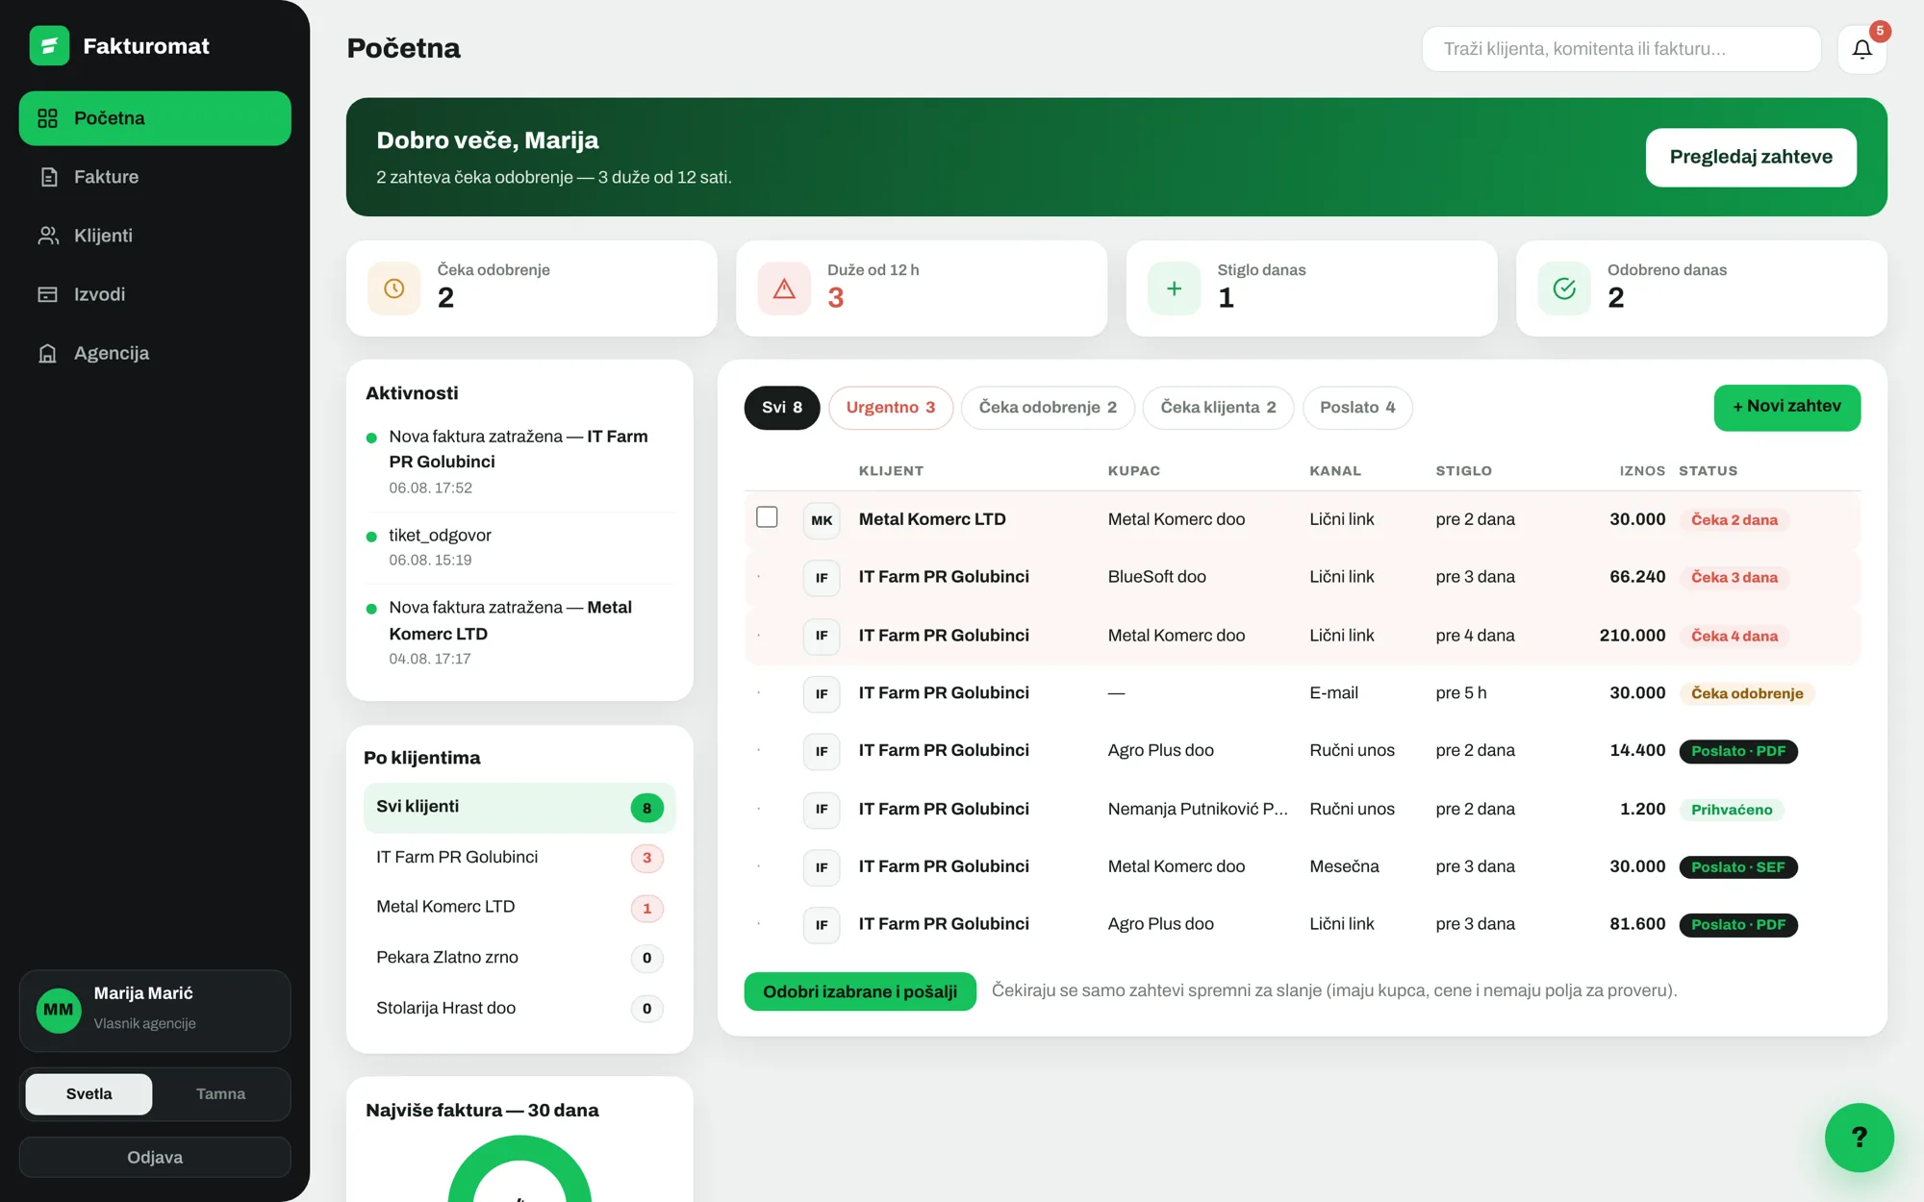Image resolution: width=1924 pixels, height=1202 pixels.
Task: Select Metal Komerc LTD in Po klijentima
Action: (x=519, y=908)
